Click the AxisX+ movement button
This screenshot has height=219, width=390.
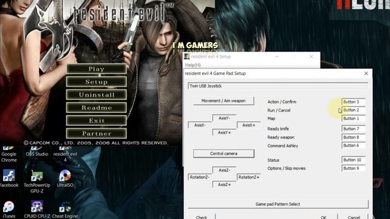(249, 125)
